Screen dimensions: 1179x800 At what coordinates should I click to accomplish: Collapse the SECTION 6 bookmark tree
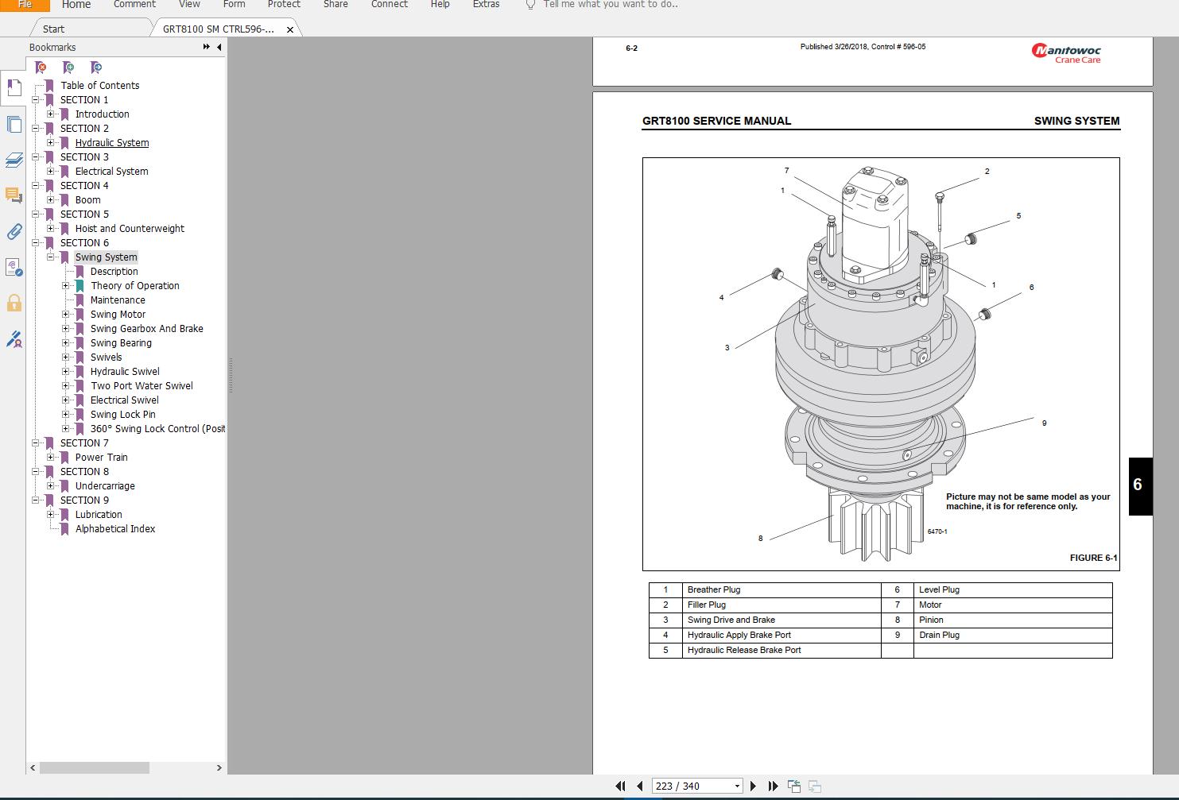point(37,242)
